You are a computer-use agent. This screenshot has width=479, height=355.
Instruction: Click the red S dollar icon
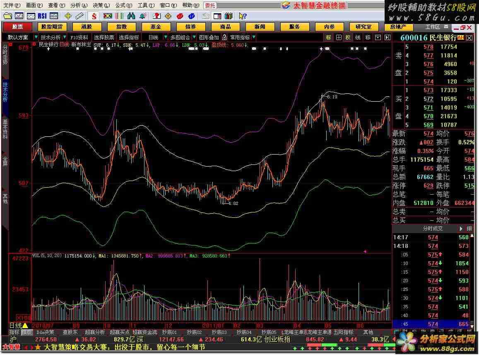click(94, 16)
